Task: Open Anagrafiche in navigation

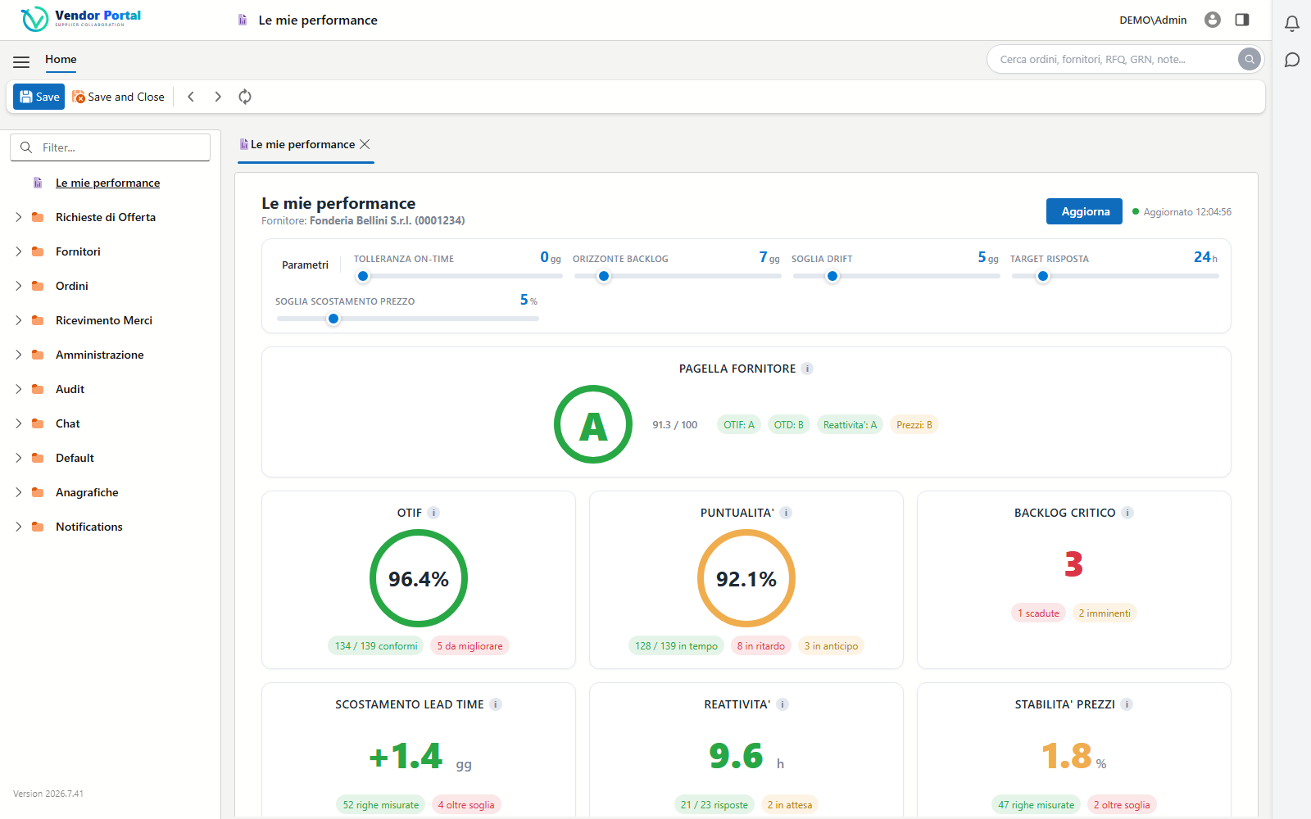Action: (x=87, y=492)
